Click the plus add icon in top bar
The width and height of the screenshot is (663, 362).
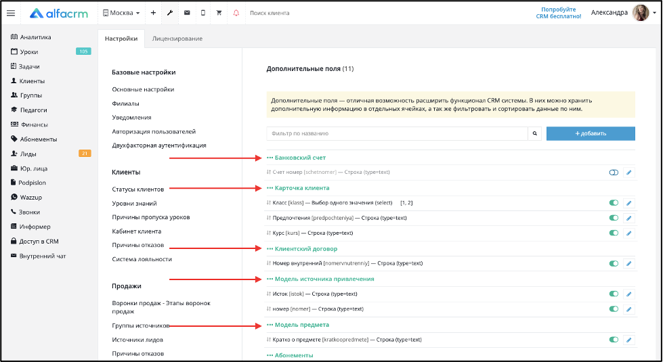point(153,13)
